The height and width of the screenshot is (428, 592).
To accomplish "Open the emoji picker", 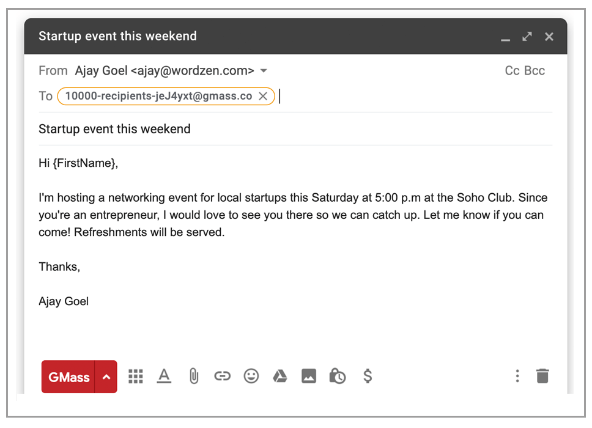I will [x=251, y=377].
